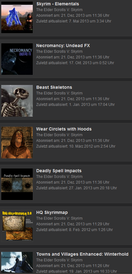This screenshot has height=274, width=132.
Task: Click game name under Beast Skeletons
Action: coord(59,93)
